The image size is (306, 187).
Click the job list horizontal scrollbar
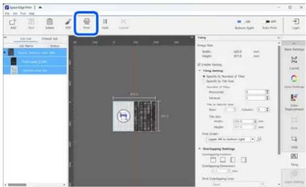click(x=17, y=185)
